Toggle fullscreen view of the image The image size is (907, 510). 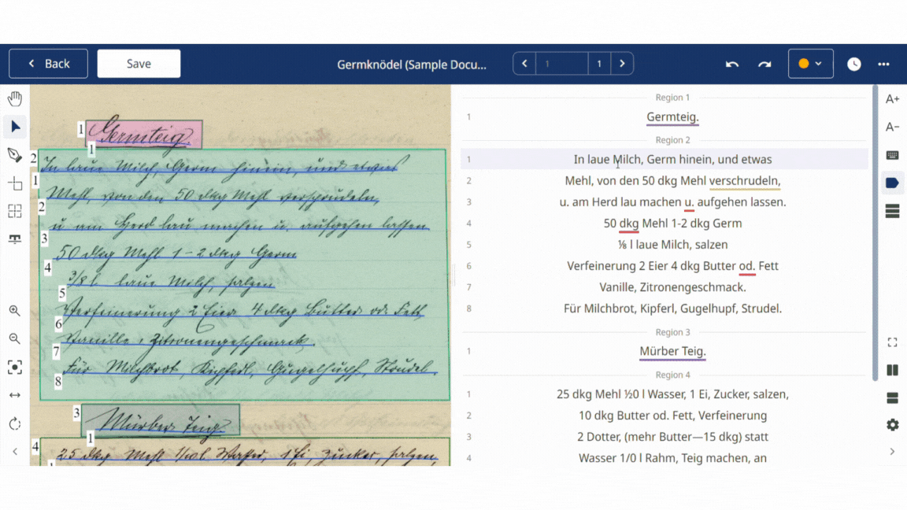(892, 342)
